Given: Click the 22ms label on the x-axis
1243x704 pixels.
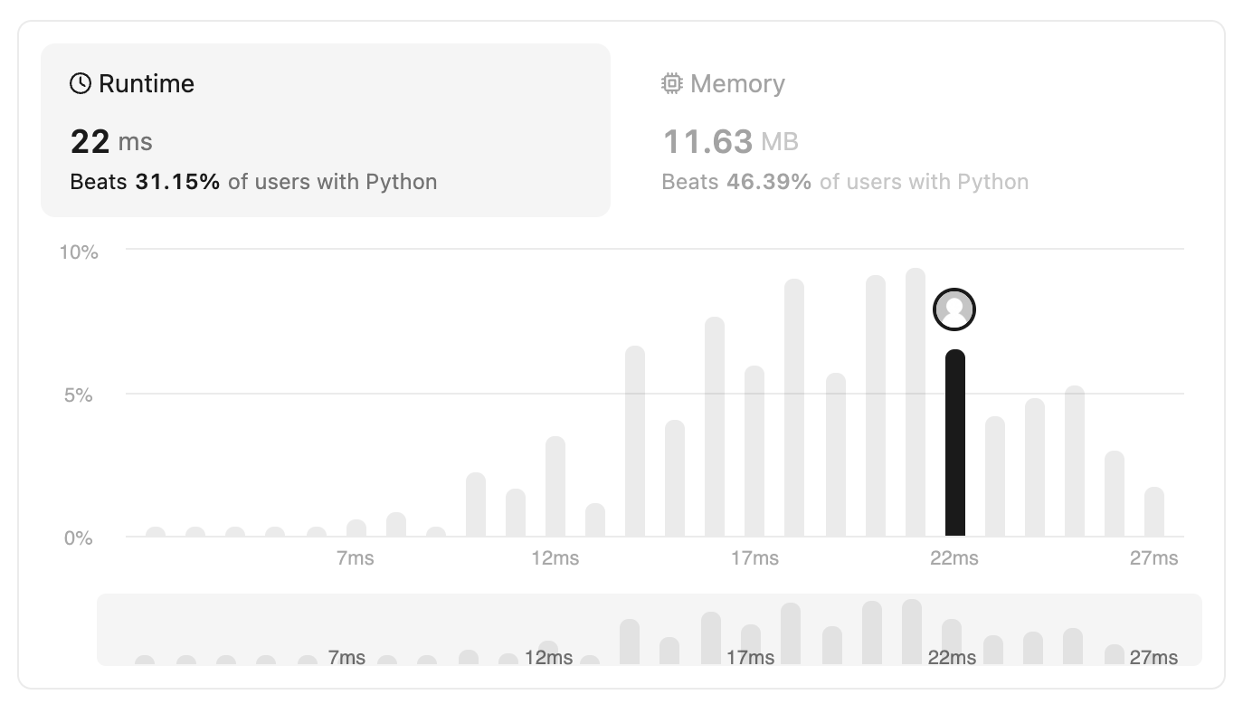Looking at the screenshot, I should [954, 558].
